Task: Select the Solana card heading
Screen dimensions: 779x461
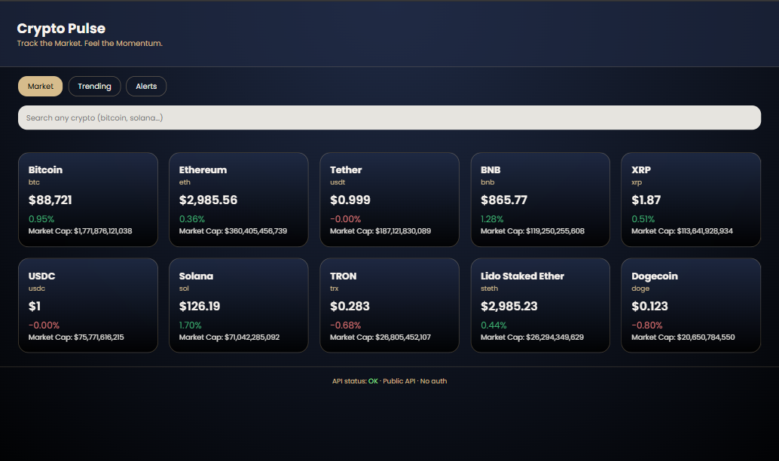Action: 196,276
